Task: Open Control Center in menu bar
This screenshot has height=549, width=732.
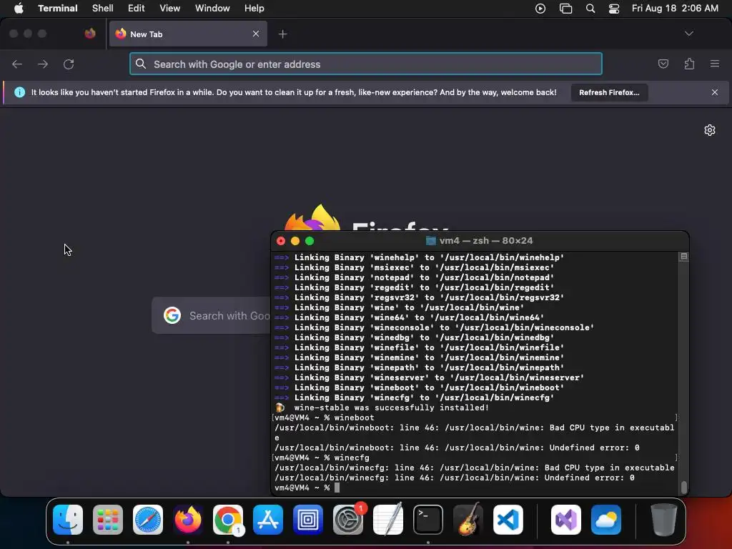Action: coord(614,9)
